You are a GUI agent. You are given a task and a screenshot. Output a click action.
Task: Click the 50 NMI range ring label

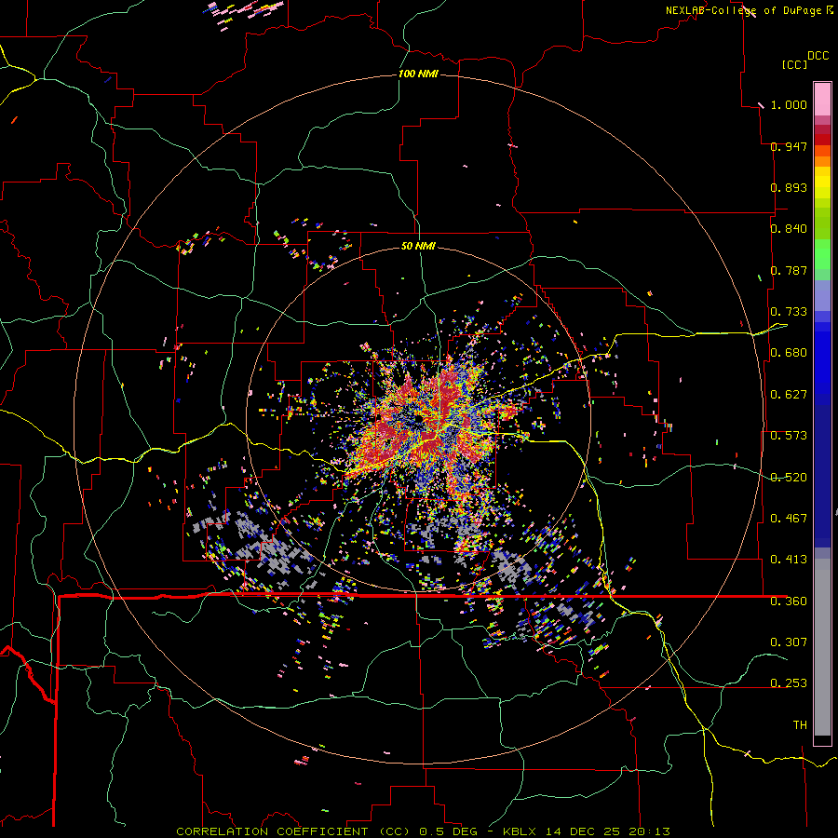[418, 246]
